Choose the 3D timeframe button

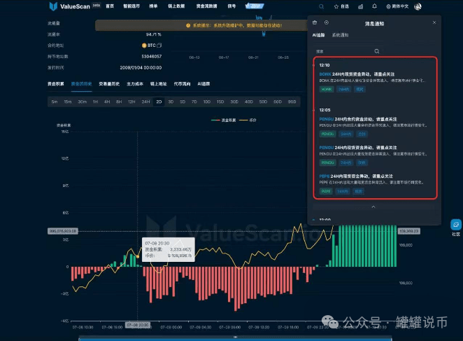[171, 102]
